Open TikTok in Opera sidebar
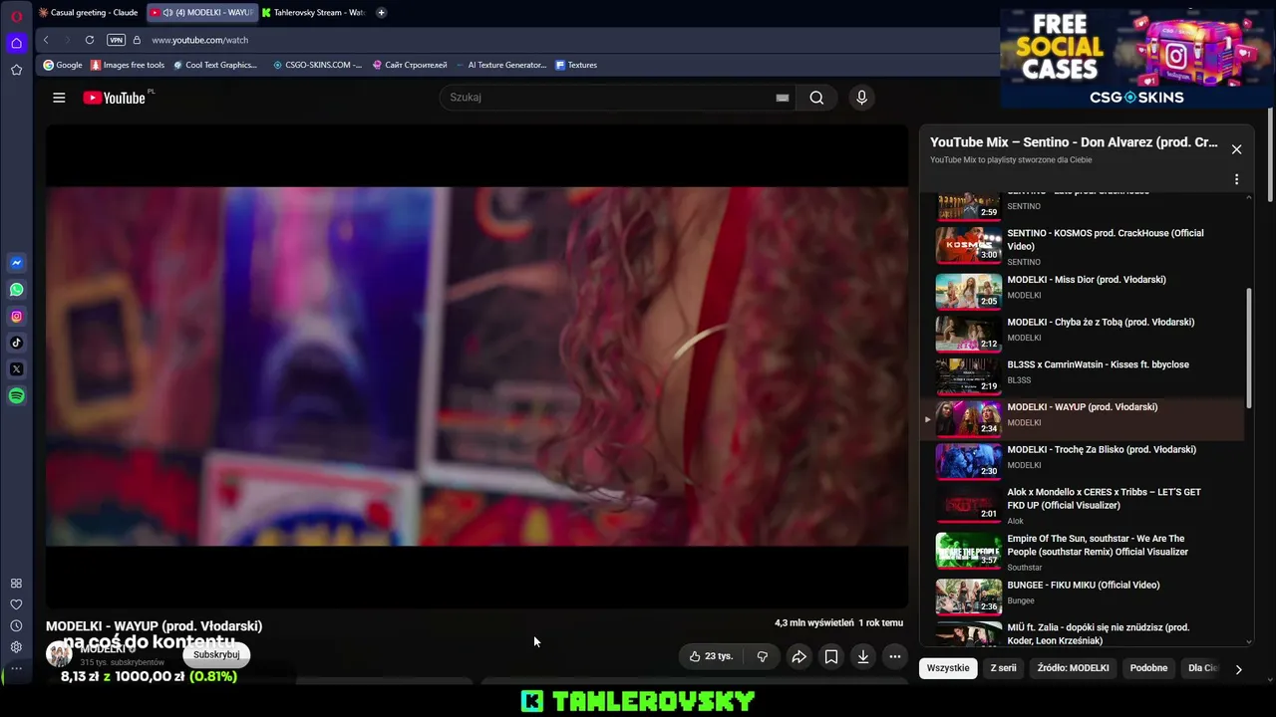 (x=16, y=343)
